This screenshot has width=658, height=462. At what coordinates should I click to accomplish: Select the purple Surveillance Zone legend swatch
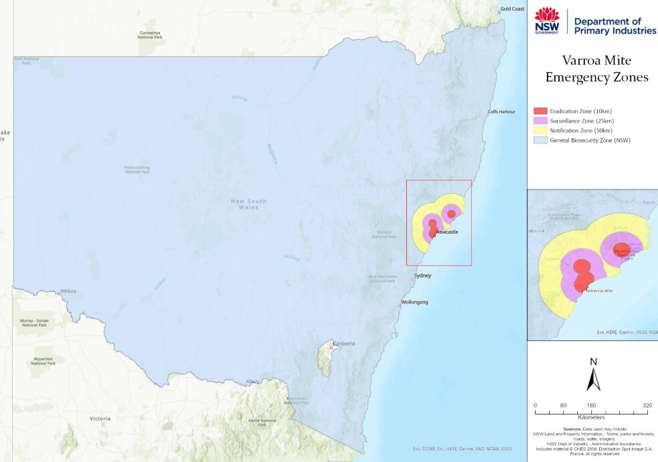click(540, 121)
